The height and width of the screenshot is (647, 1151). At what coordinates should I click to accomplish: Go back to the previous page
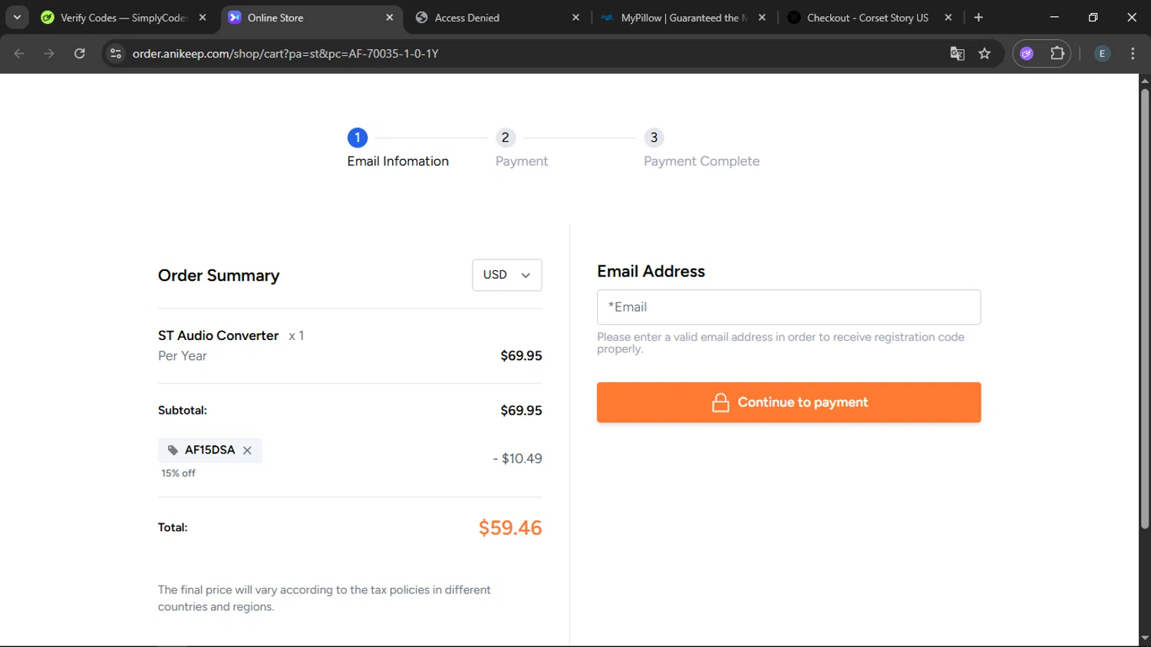click(x=19, y=54)
